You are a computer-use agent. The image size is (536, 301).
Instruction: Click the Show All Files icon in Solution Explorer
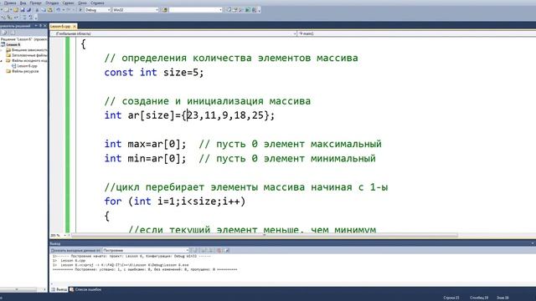pos(13,33)
